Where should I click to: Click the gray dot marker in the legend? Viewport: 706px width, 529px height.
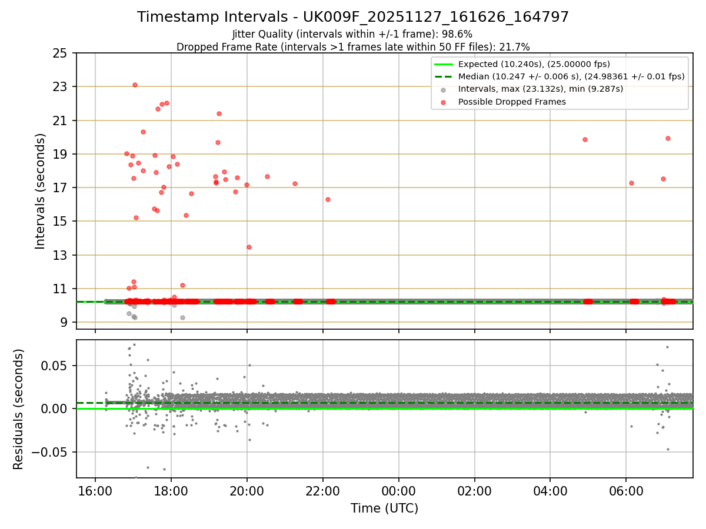tap(443, 90)
